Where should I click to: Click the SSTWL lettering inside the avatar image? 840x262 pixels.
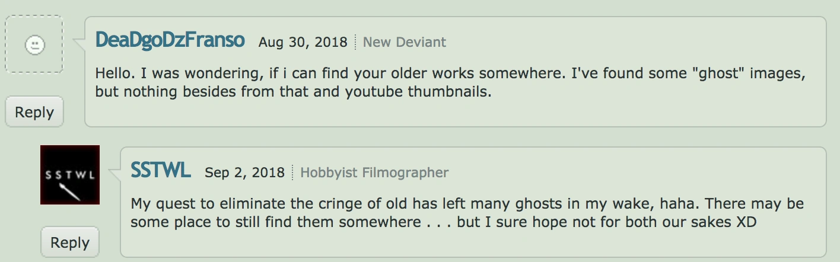[x=70, y=175]
